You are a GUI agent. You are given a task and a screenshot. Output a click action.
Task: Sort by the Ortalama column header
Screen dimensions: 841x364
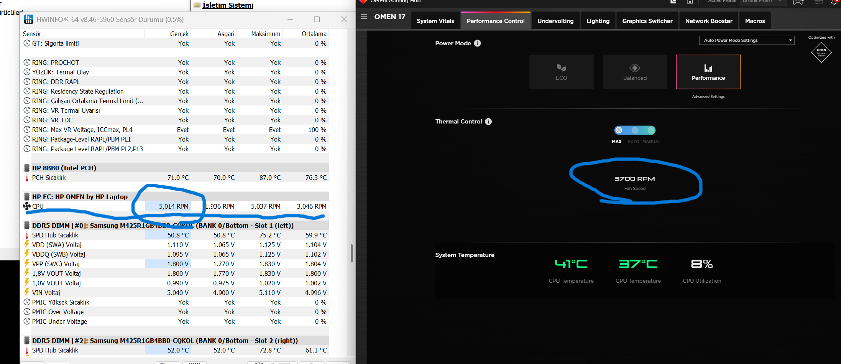click(x=306, y=34)
